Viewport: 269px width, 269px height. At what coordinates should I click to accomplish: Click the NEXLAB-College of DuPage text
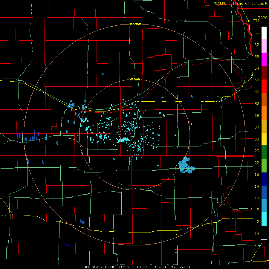tap(239, 3)
